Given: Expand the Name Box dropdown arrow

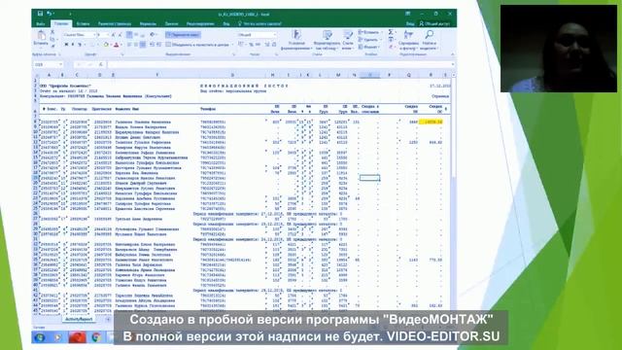Looking at the screenshot, I should 60,64.
